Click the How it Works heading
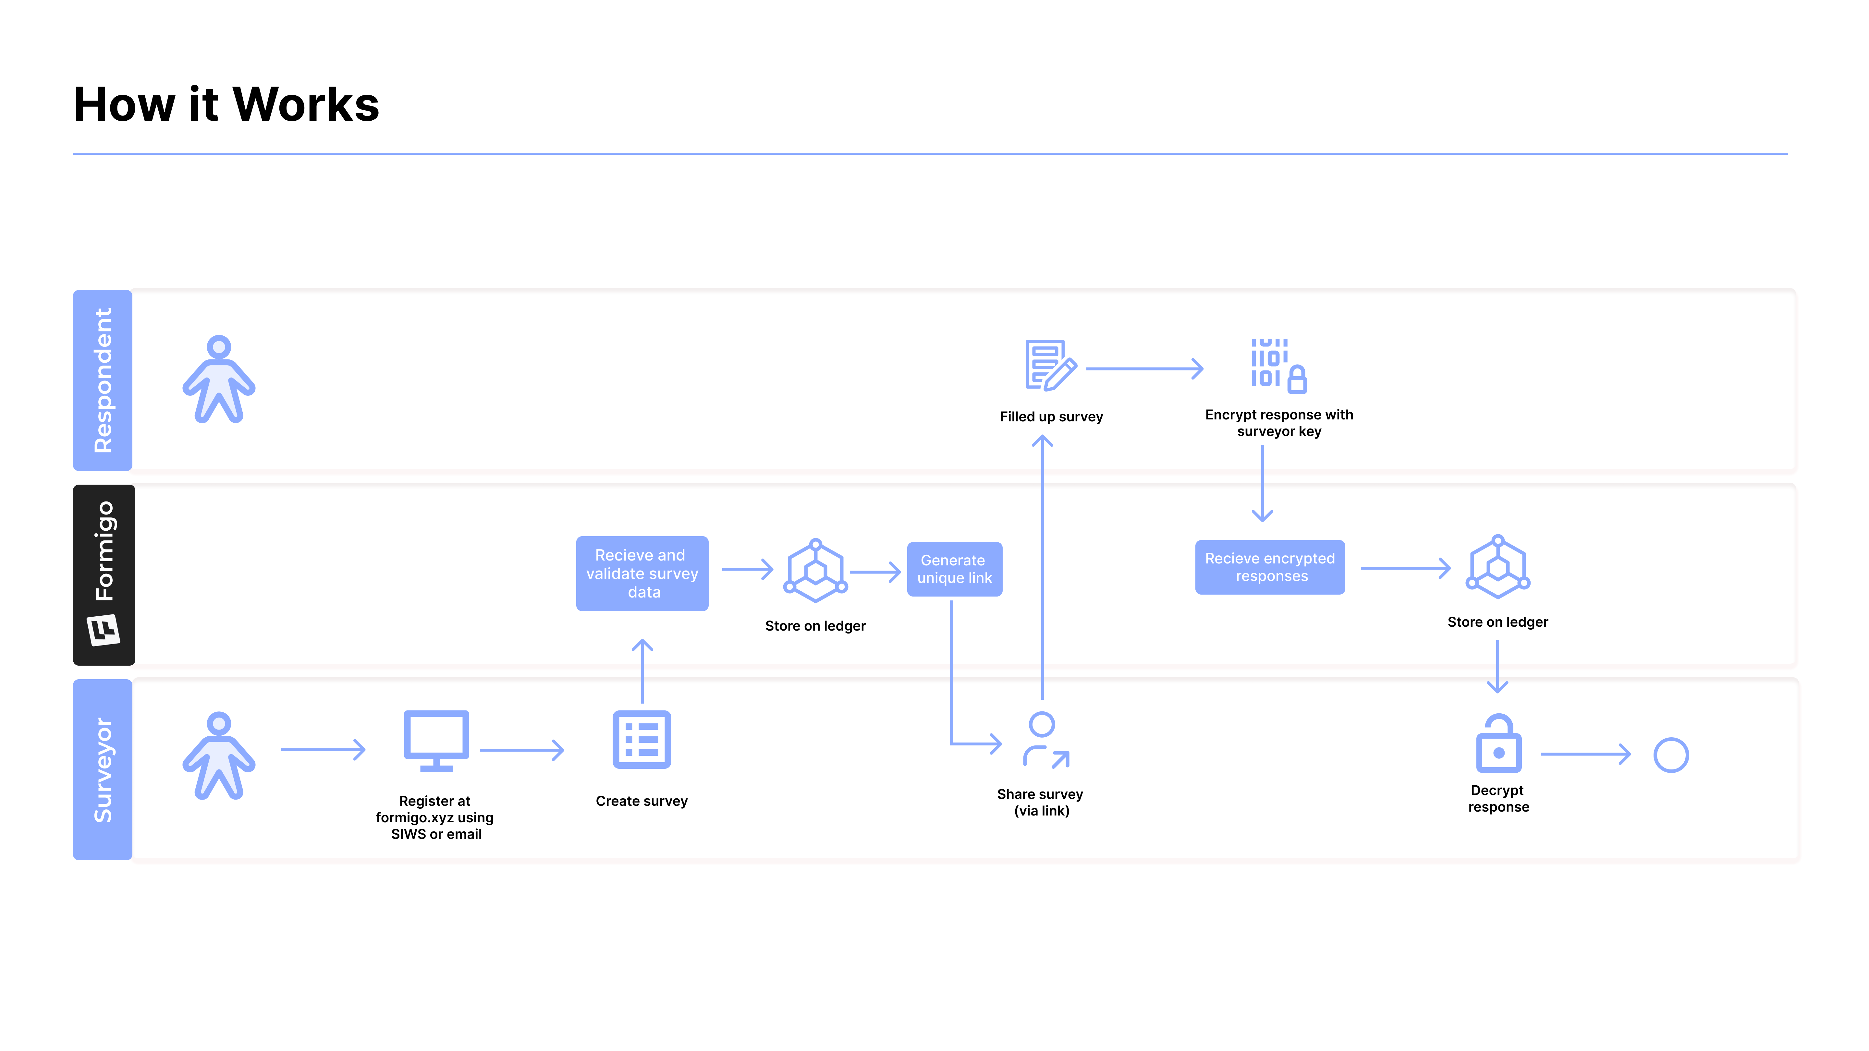The width and height of the screenshot is (1869, 1051). pos(226,104)
